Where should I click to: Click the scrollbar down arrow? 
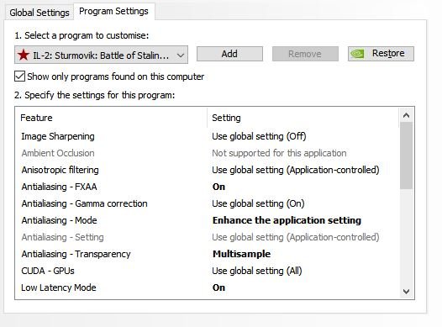pyautogui.click(x=406, y=292)
